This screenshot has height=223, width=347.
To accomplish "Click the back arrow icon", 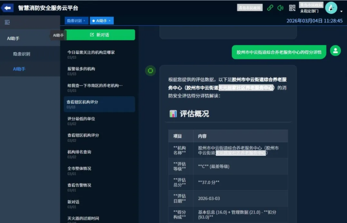I will (x=7, y=8).
